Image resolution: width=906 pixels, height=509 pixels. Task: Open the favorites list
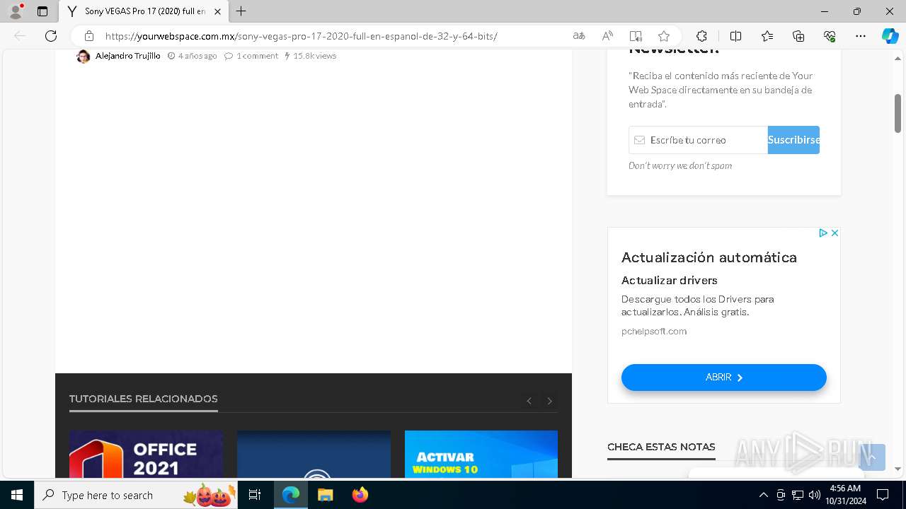coord(767,36)
